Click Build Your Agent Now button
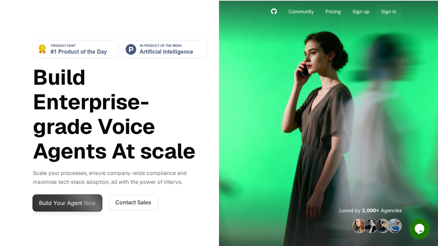This screenshot has width=438, height=246. (x=67, y=203)
